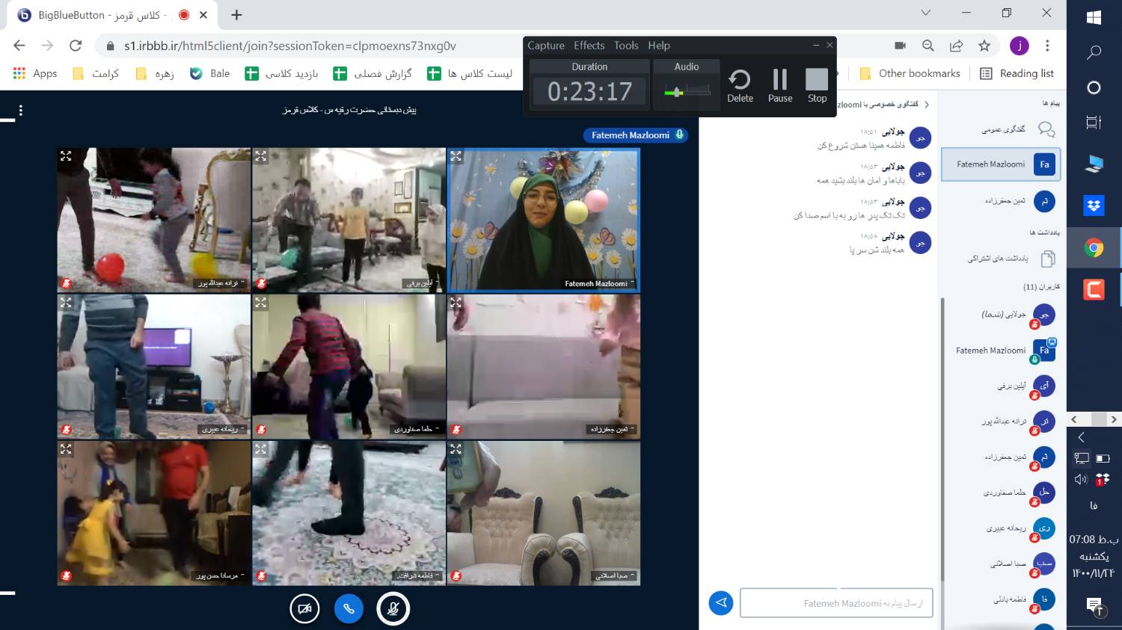Click the leave audio phone button

click(x=349, y=608)
